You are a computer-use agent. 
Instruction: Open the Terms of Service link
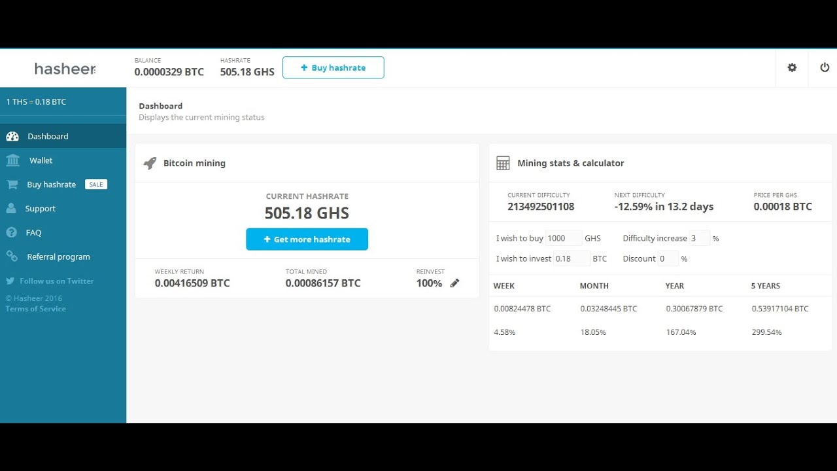point(36,309)
